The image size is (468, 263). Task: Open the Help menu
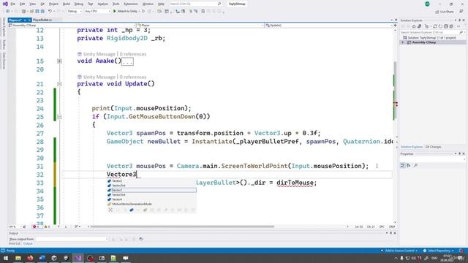(161, 4)
